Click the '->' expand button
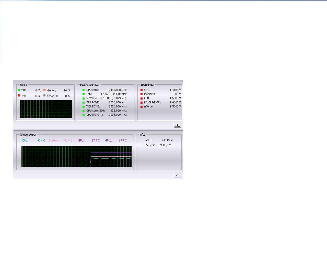327x262 pixels. click(177, 125)
